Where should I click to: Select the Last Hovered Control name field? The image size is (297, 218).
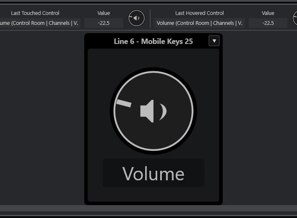[x=200, y=23]
